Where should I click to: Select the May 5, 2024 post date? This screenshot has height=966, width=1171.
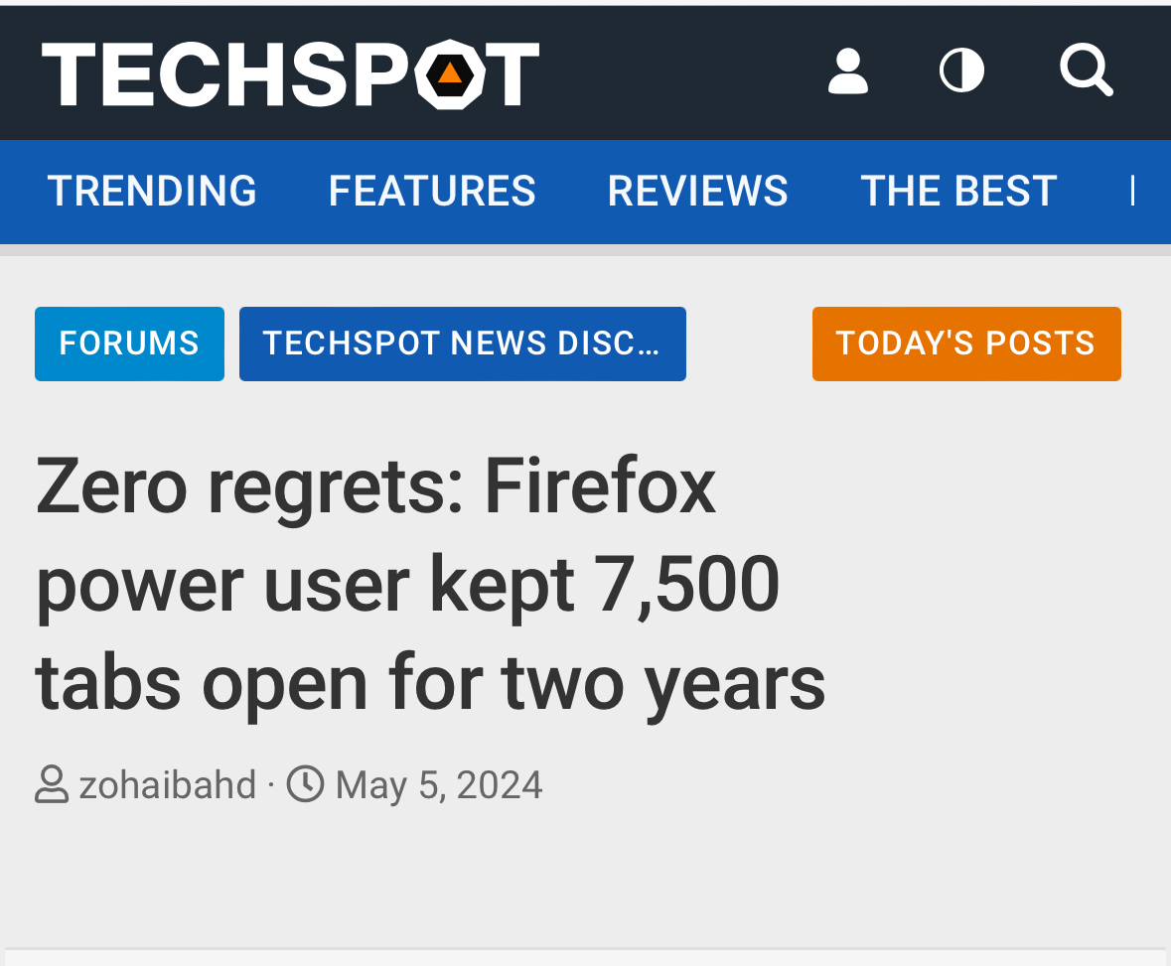(439, 785)
